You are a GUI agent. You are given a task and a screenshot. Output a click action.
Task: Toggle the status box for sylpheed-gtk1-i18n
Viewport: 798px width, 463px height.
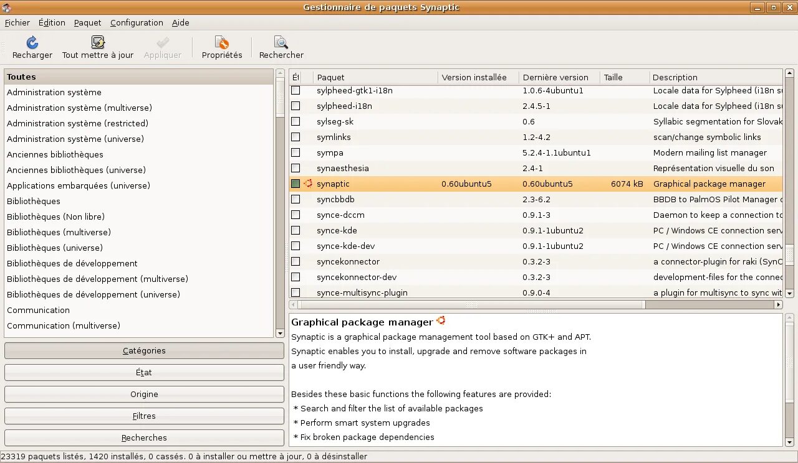point(296,90)
